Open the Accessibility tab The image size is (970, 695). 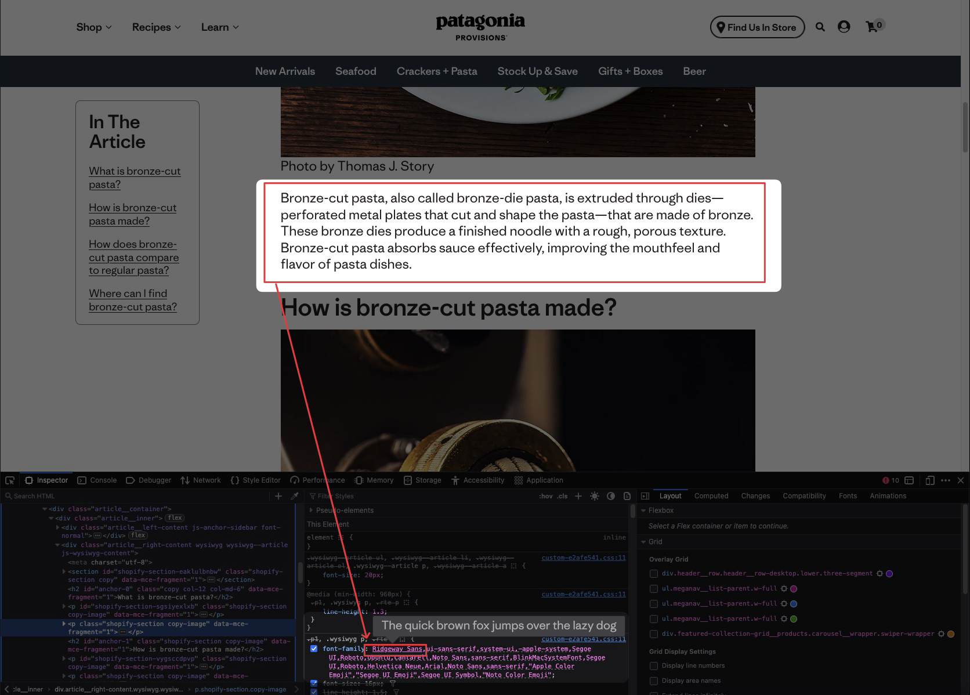point(478,480)
